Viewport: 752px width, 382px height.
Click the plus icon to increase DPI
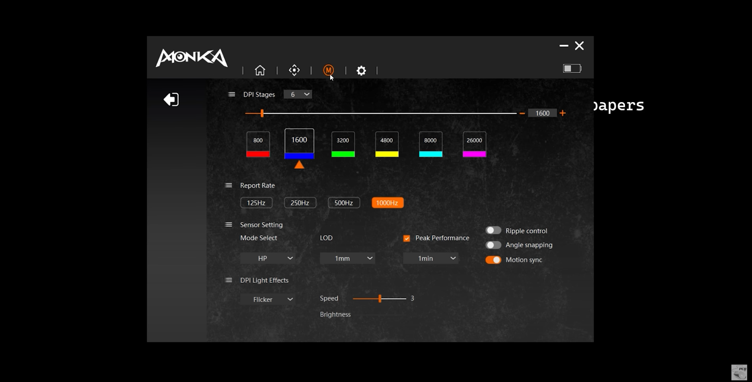coord(563,113)
